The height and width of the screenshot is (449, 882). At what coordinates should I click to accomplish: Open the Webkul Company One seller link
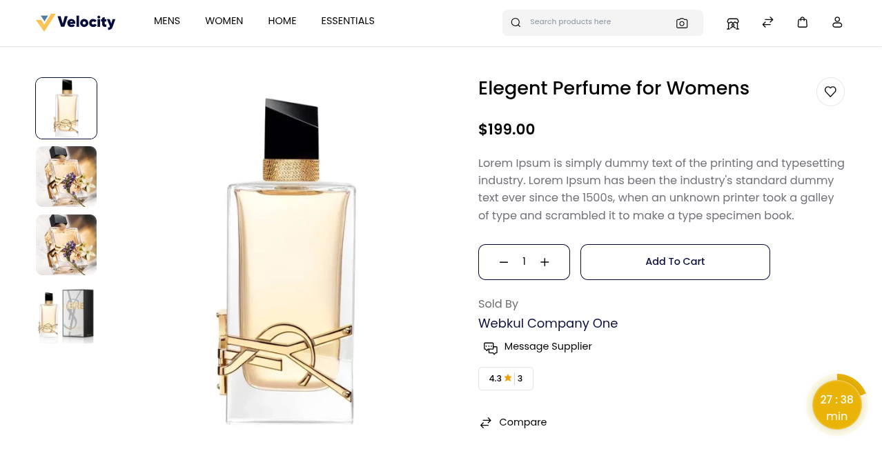tap(547, 323)
